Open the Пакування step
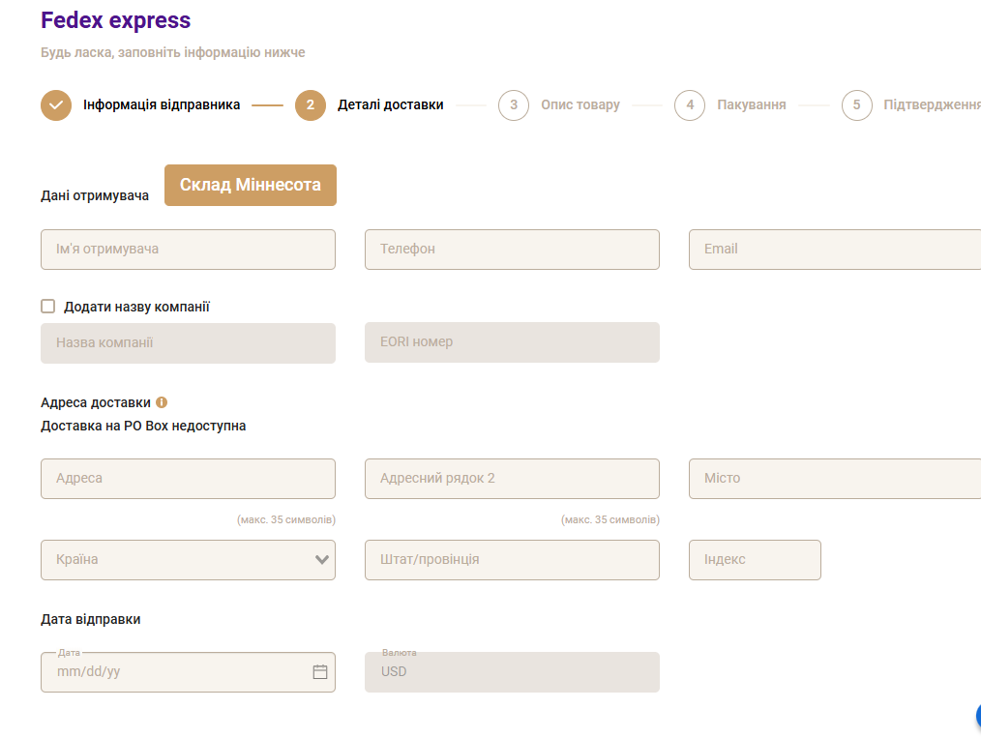This screenshot has width=981, height=738. (x=752, y=105)
